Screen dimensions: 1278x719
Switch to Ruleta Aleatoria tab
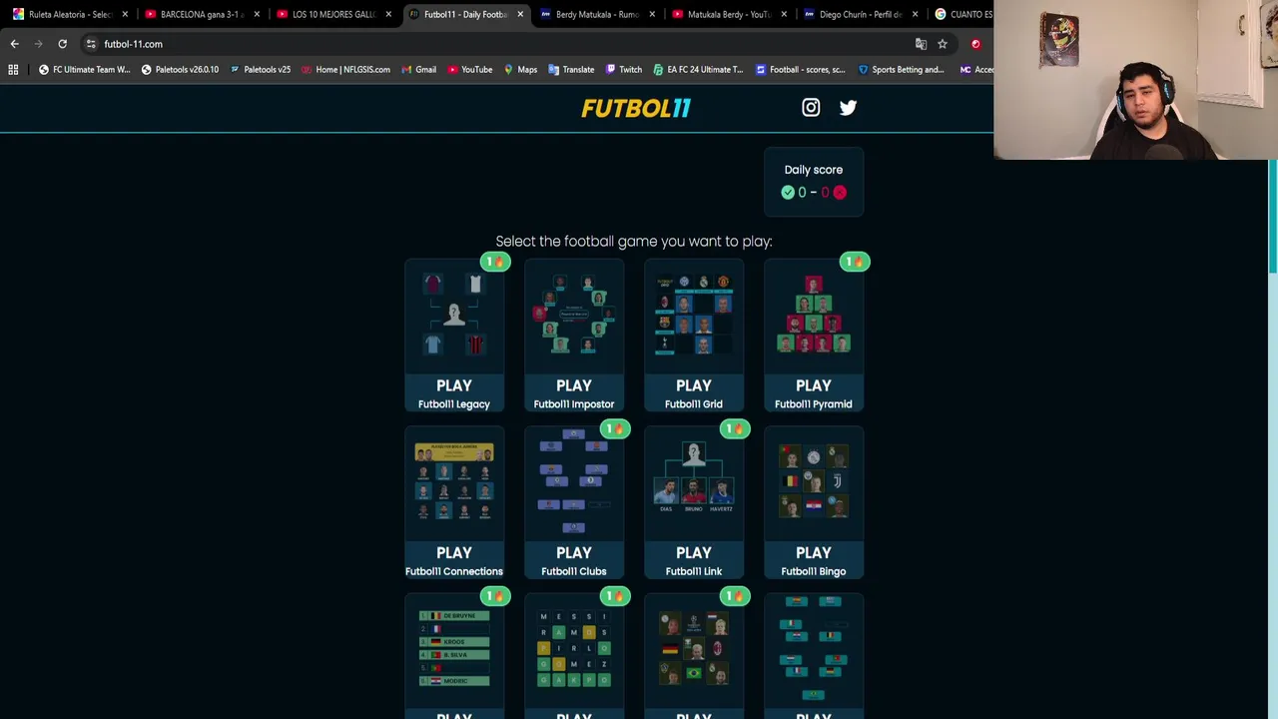(x=70, y=14)
